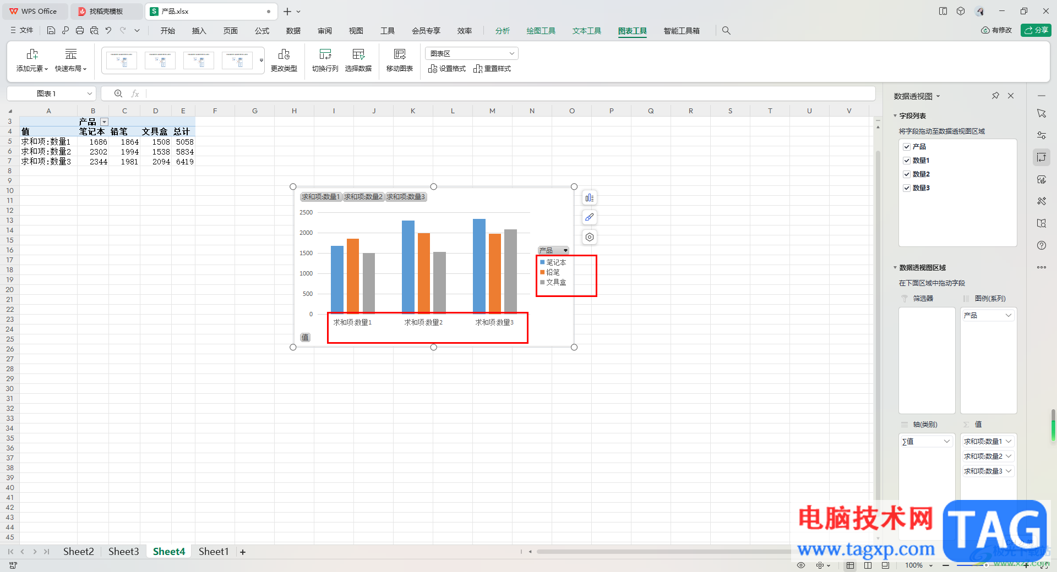The height and width of the screenshot is (572, 1057).
Task: Click the more options dots in sidebar
Action: 1042,267
